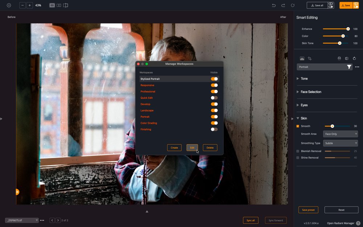Zoom out with the minus button
The height and width of the screenshot is (227, 363).
tap(23, 5)
